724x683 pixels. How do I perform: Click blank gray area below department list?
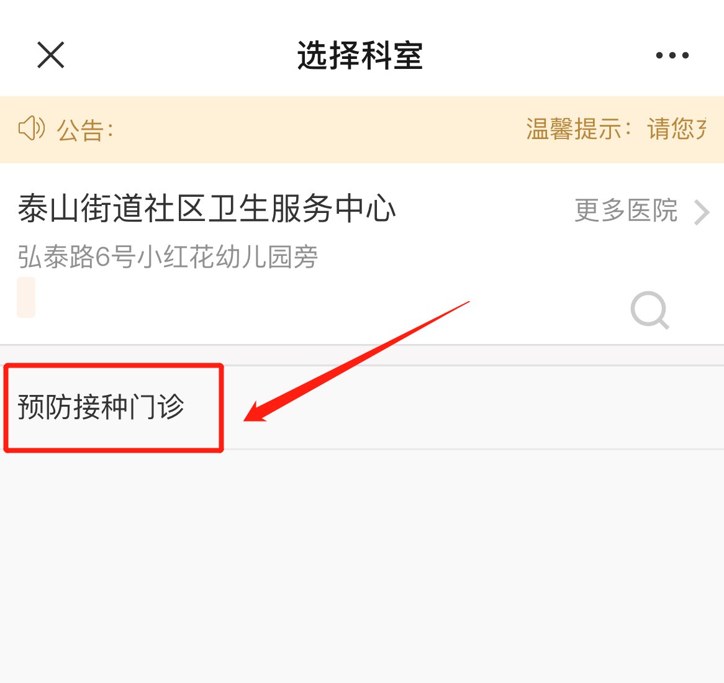362,566
